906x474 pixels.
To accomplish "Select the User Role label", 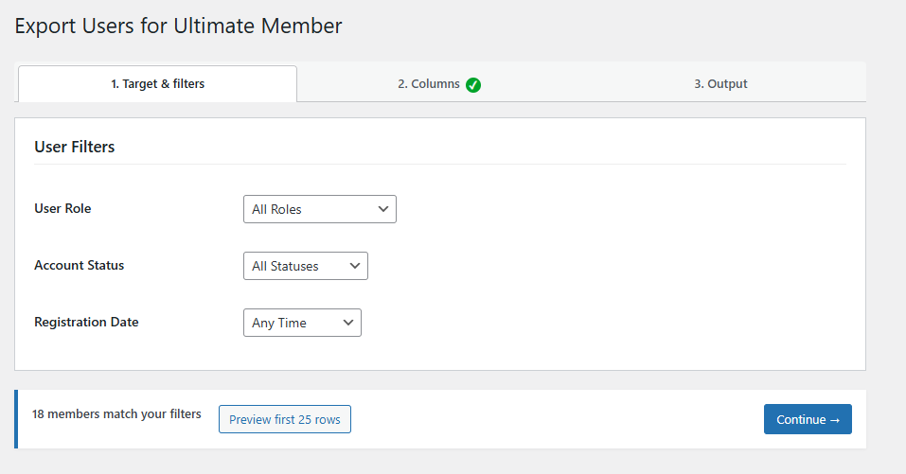I will [62, 208].
